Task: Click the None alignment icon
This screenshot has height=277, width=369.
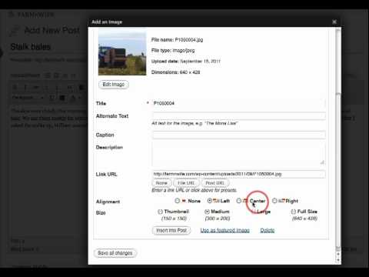Action: pyautogui.click(x=184, y=201)
